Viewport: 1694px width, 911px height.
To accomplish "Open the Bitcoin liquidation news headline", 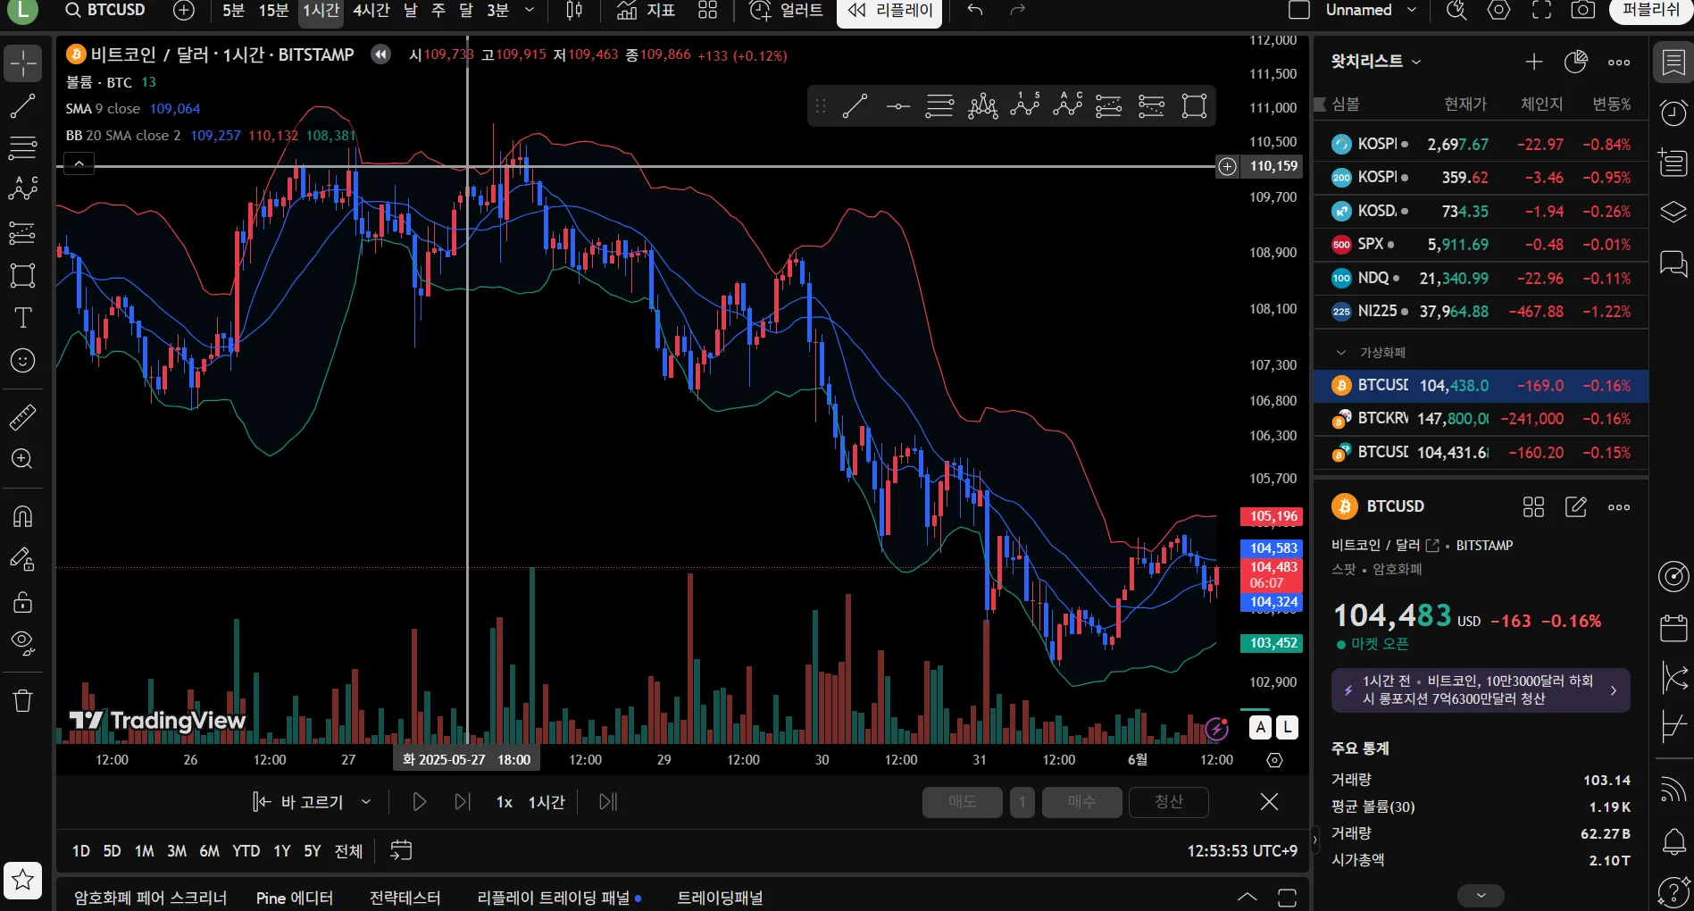I will coord(1480,690).
